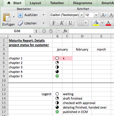
Task: Increase font size with the larger A button
Action: pyautogui.click(x=104, y=15)
